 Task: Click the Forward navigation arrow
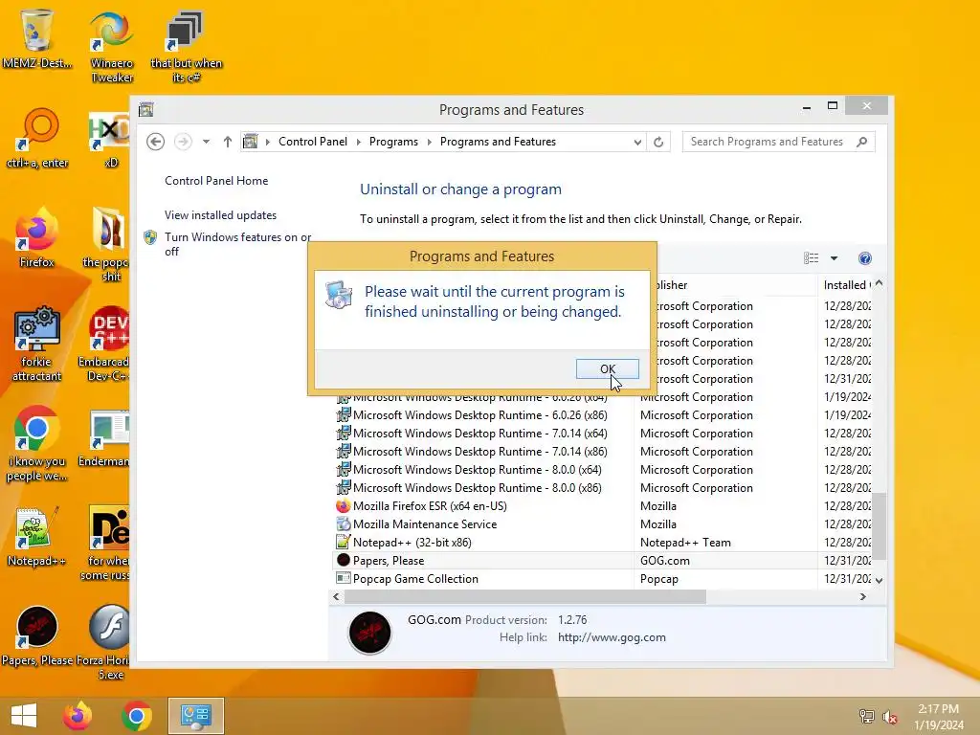pyautogui.click(x=183, y=142)
